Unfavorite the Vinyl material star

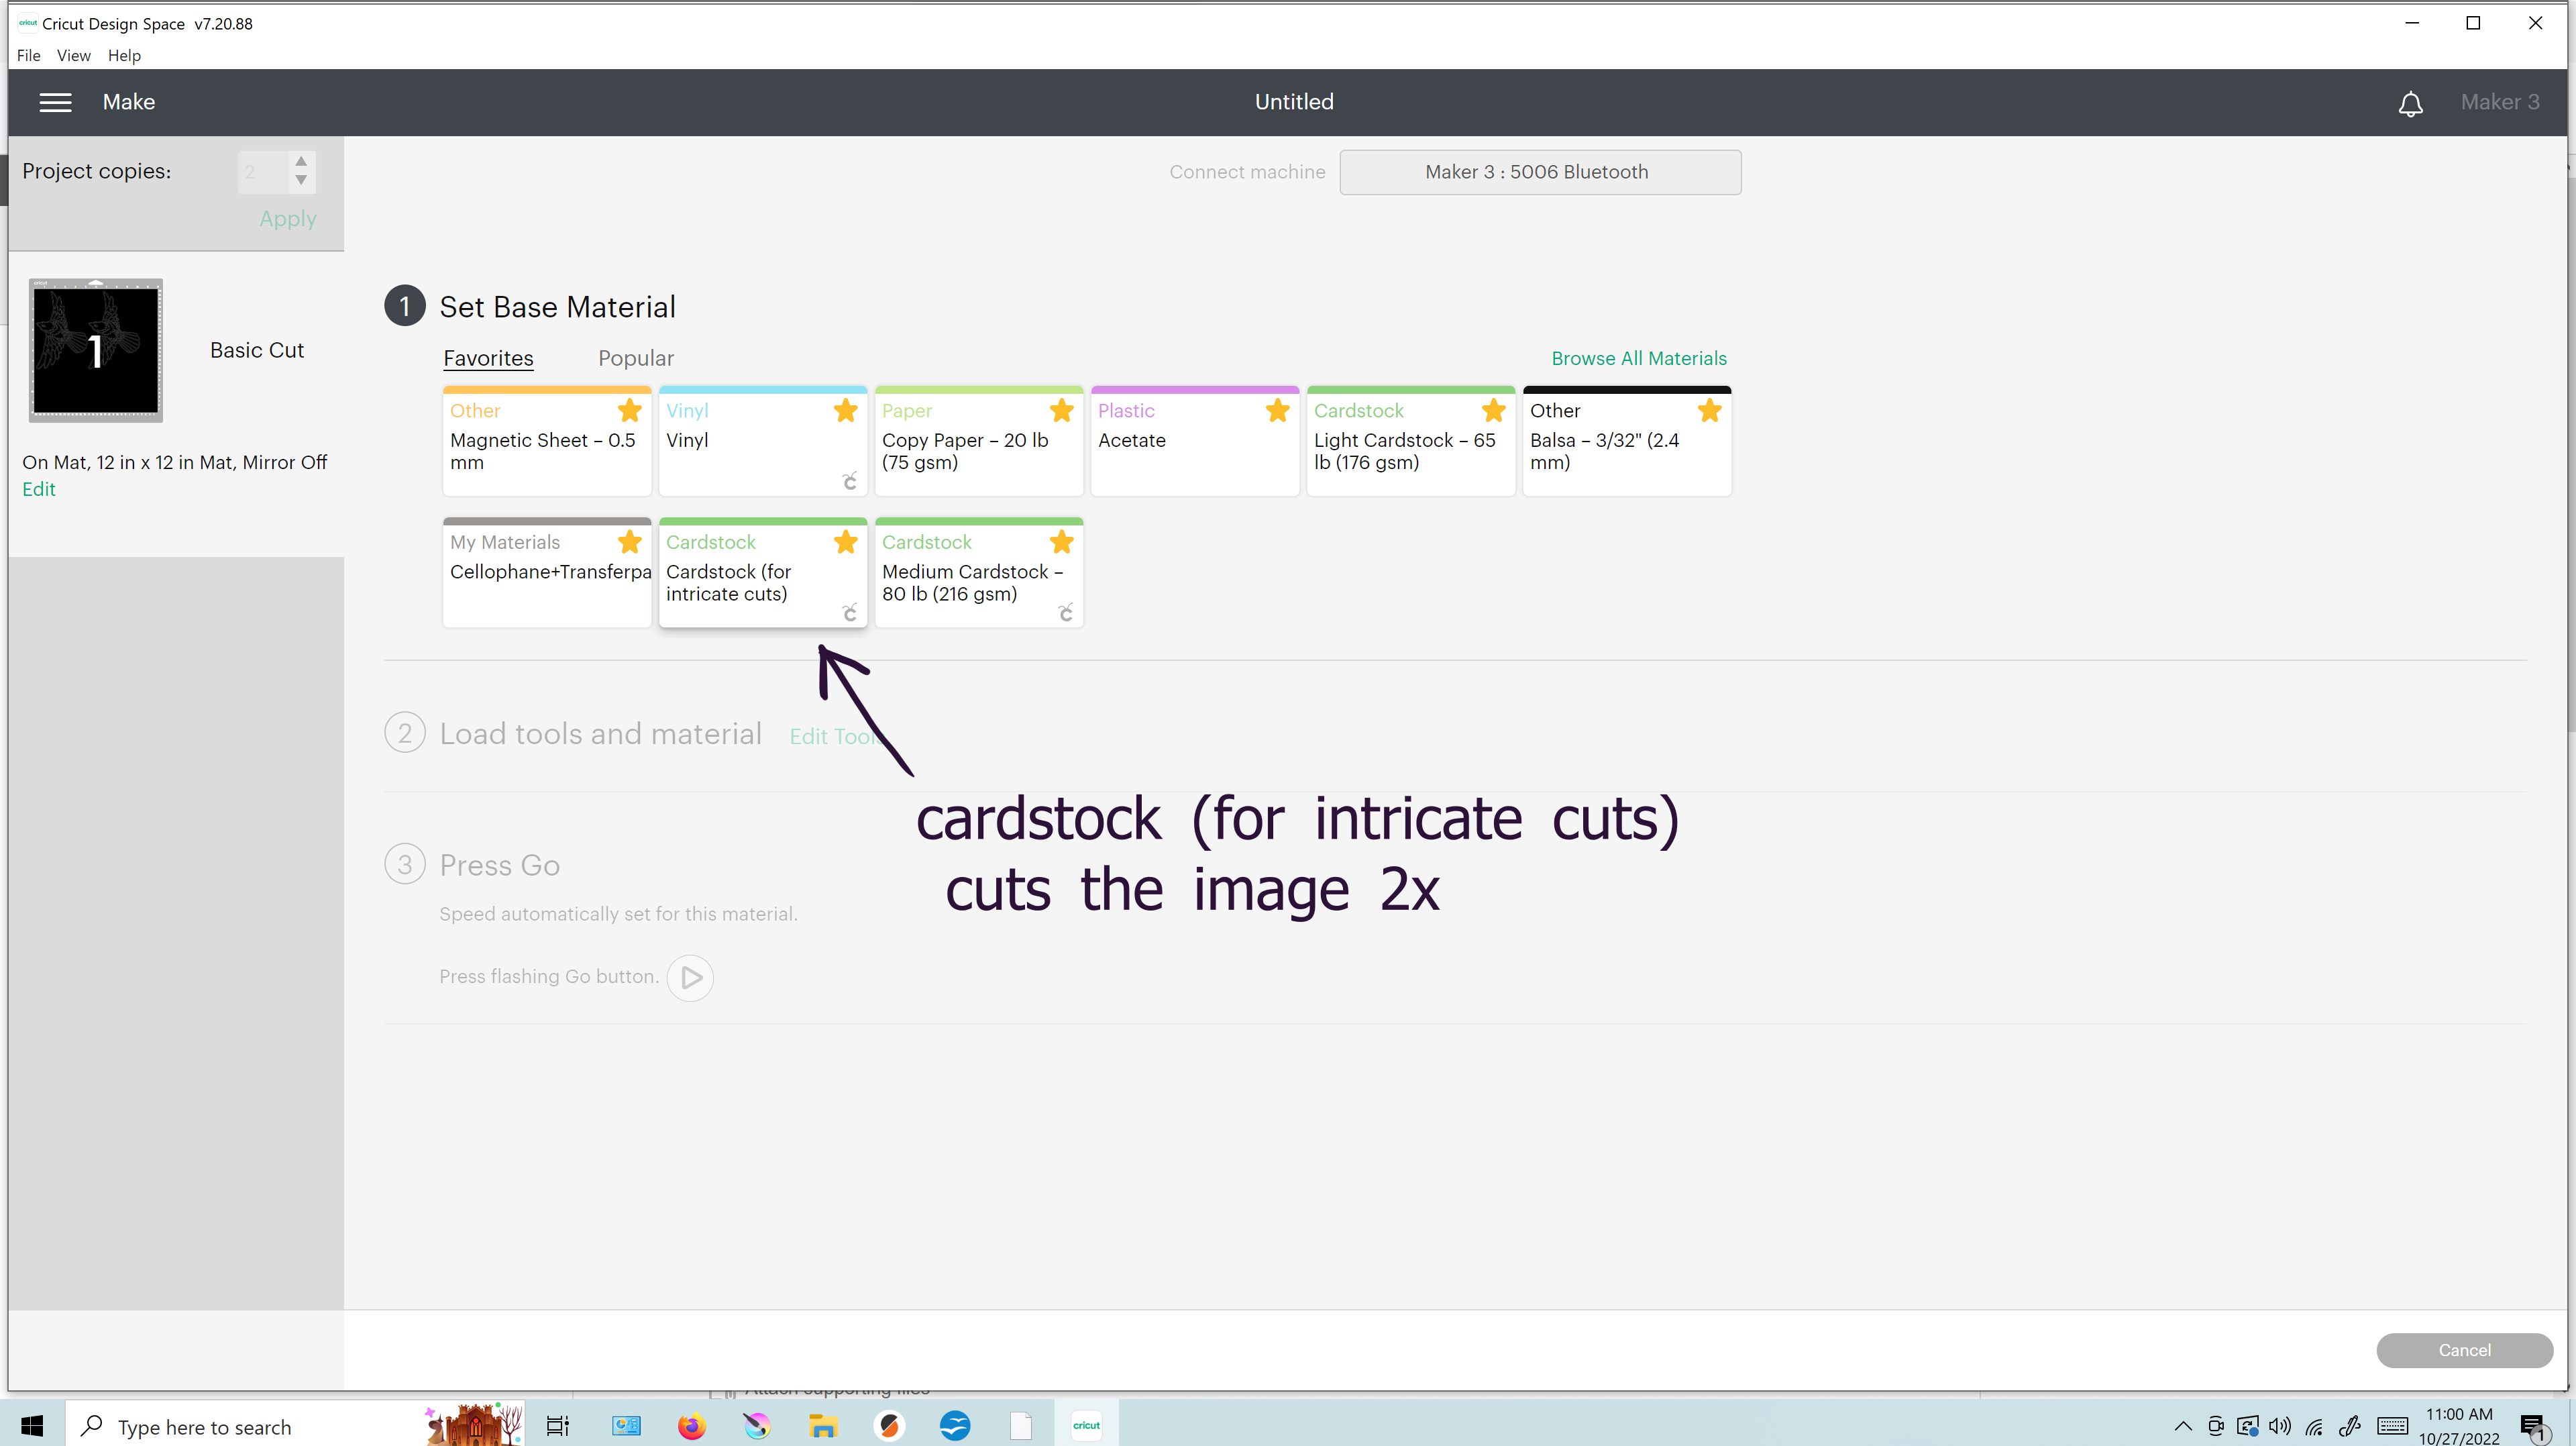point(846,410)
